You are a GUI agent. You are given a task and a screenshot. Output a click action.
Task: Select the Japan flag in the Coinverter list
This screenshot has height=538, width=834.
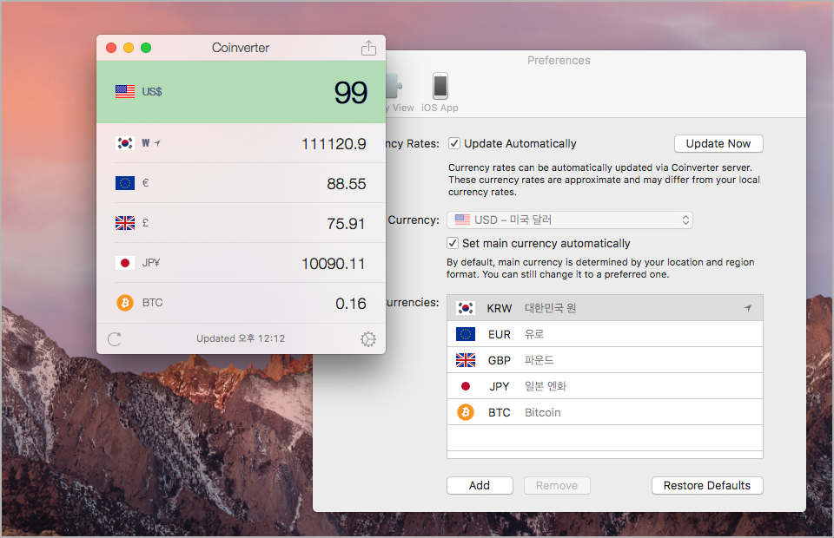[x=125, y=263]
